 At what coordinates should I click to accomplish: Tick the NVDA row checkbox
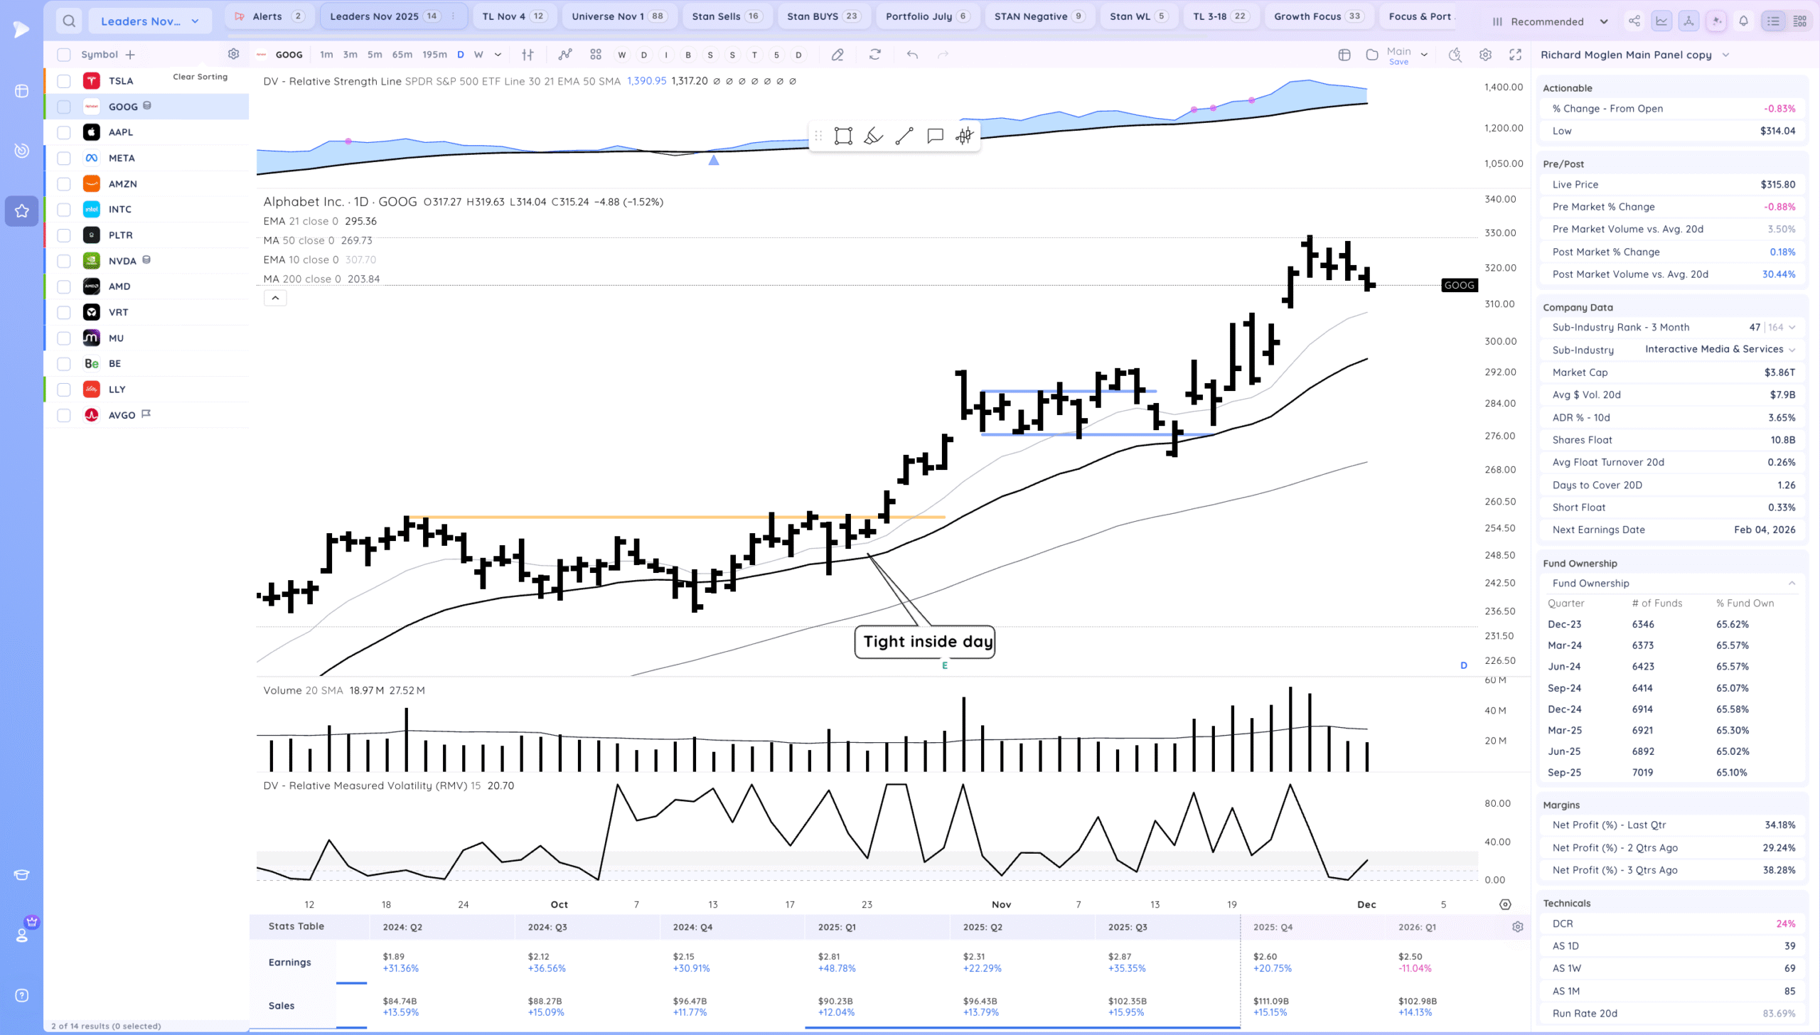tap(64, 261)
